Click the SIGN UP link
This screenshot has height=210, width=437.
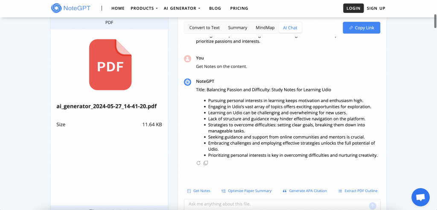tap(376, 9)
